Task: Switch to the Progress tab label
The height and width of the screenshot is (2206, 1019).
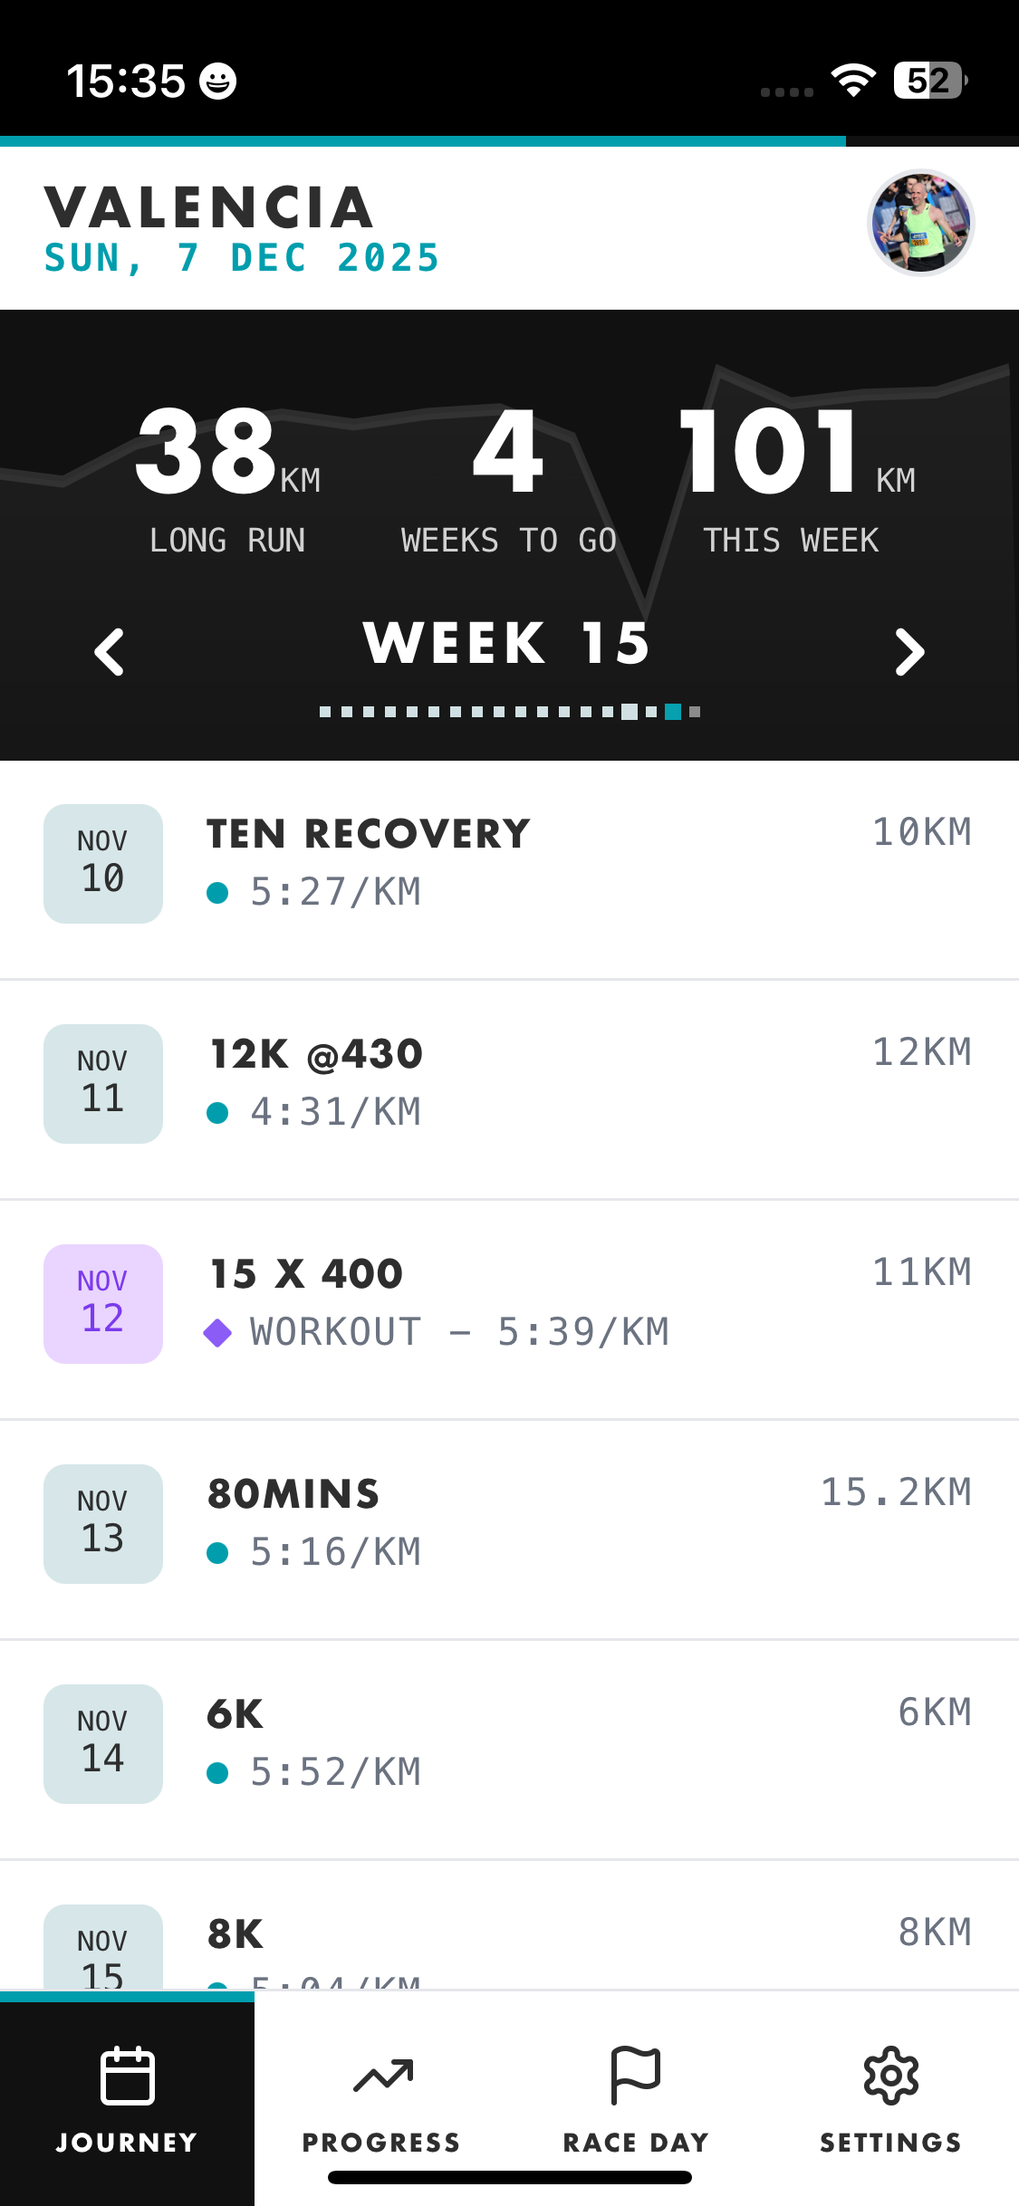Action: pos(382,2143)
